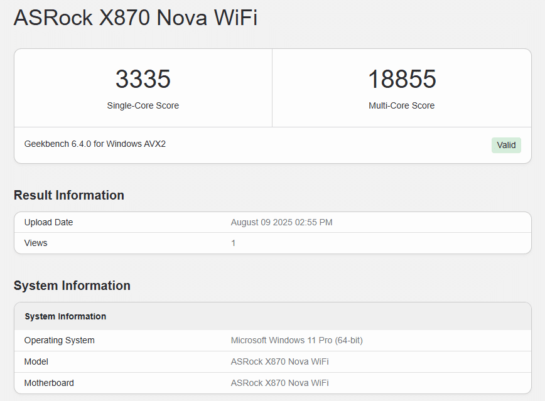Click the Model row label
The image size is (545, 401).
point(36,361)
